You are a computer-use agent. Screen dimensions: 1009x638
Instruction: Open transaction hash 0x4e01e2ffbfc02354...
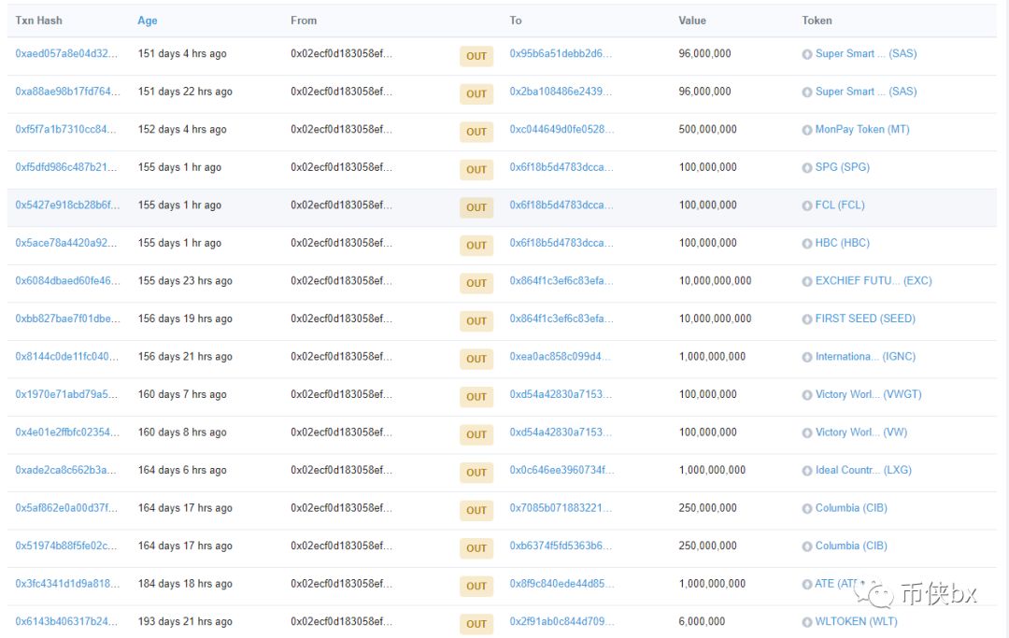click(67, 432)
